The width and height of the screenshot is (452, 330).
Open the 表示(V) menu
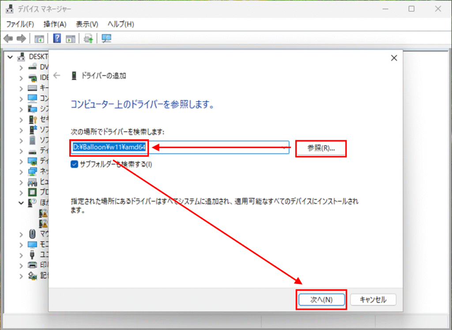click(87, 24)
